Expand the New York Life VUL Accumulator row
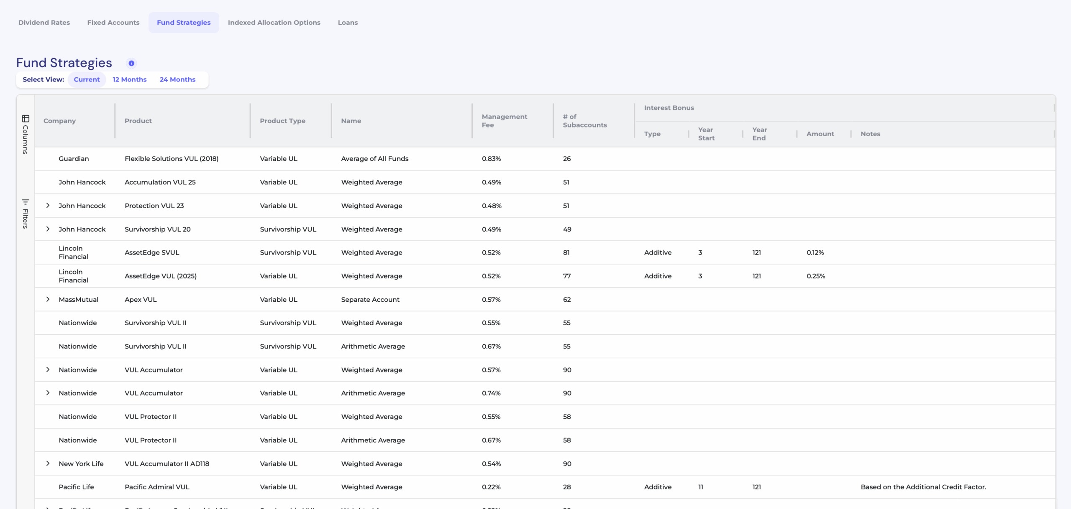Viewport: 1071px width, 509px height. (x=48, y=463)
